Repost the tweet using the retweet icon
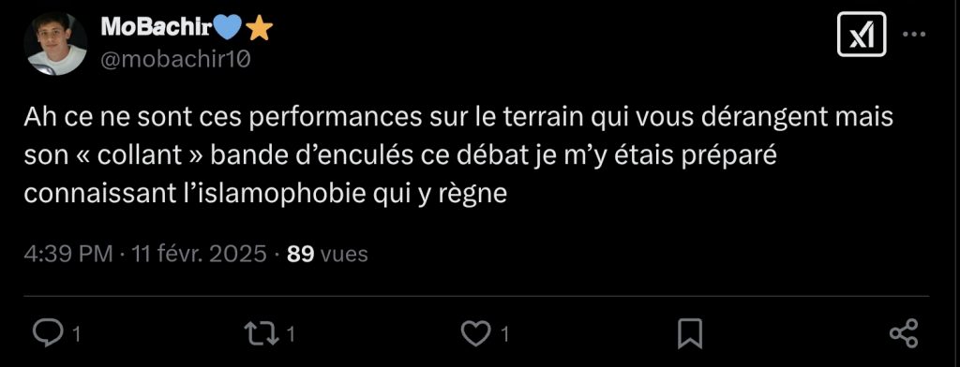The width and height of the screenshot is (960, 367). click(262, 334)
